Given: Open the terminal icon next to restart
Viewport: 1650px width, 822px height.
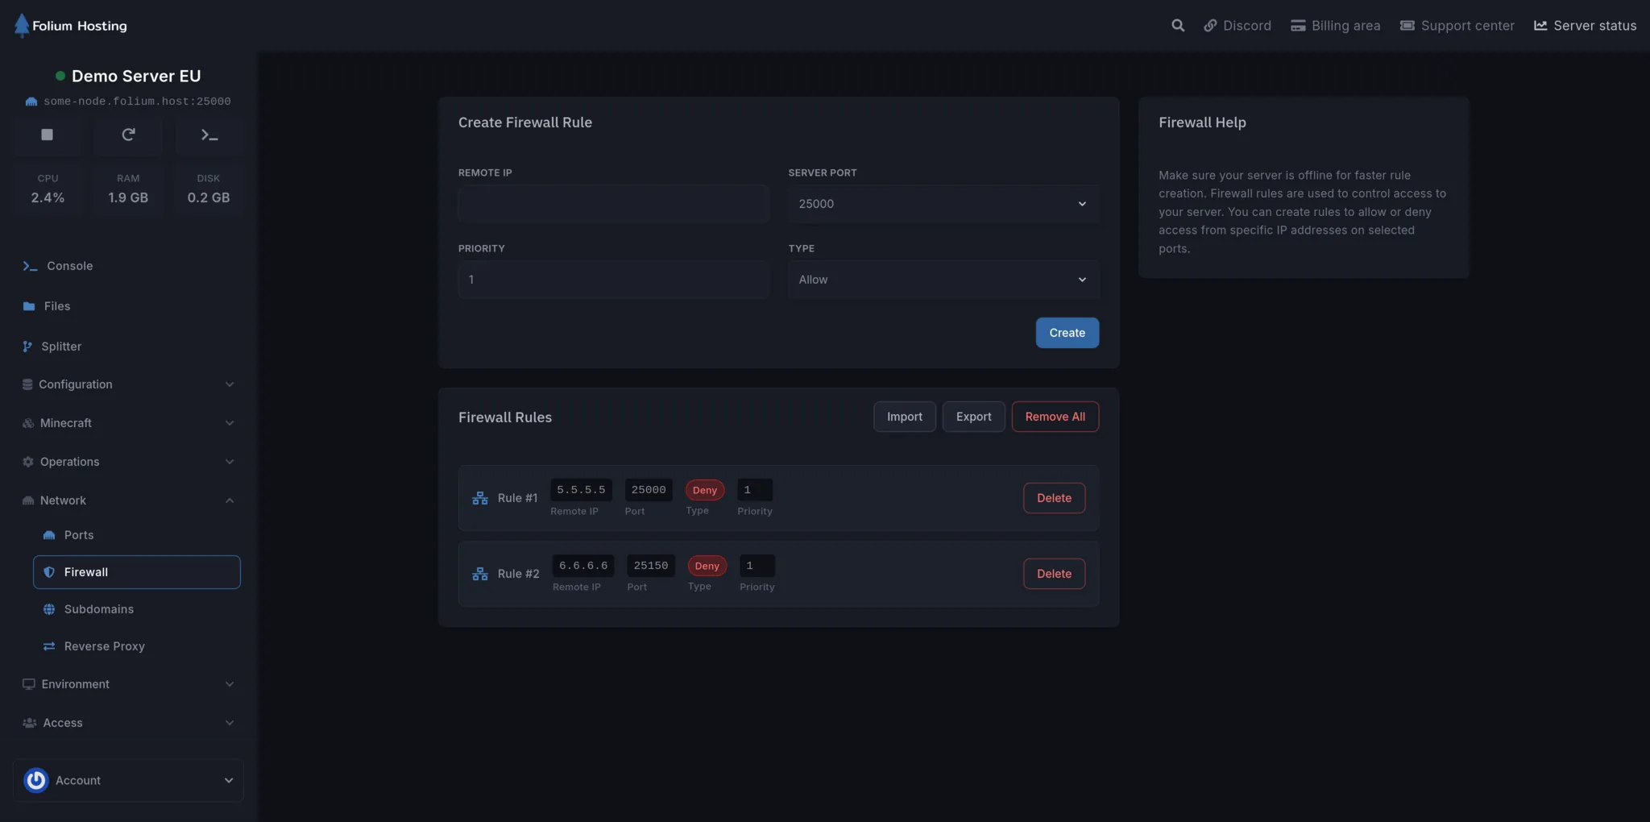Looking at the screenshot, I should [x=209, y=135].
